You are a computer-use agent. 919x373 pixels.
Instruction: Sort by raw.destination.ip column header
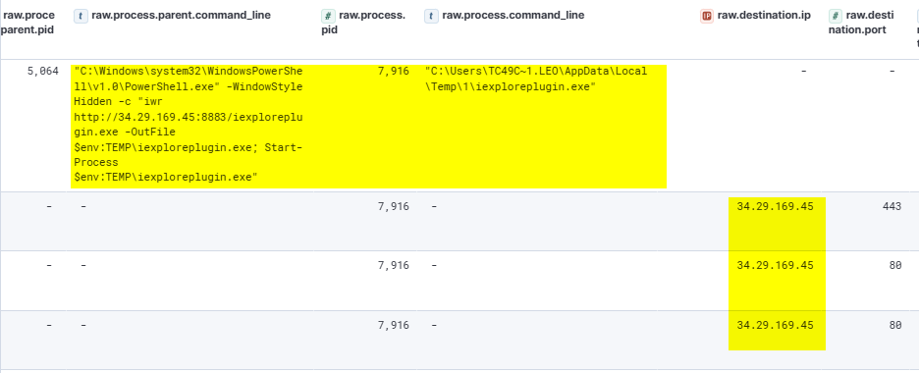(764, 16)
